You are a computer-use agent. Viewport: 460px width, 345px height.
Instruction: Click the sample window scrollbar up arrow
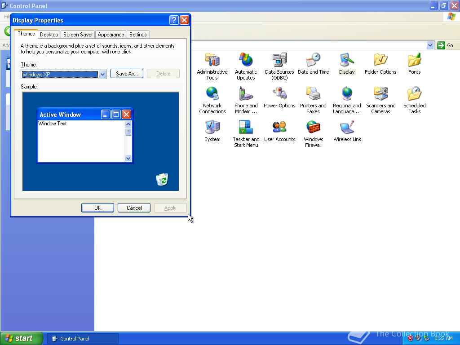pos(128,124)
